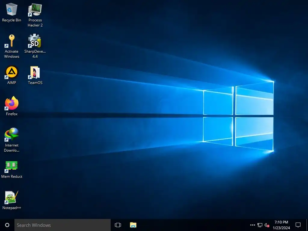This screenshot has height=231, width=308.
Task: Click the muted volume tray icon
Action: point(267,225)
